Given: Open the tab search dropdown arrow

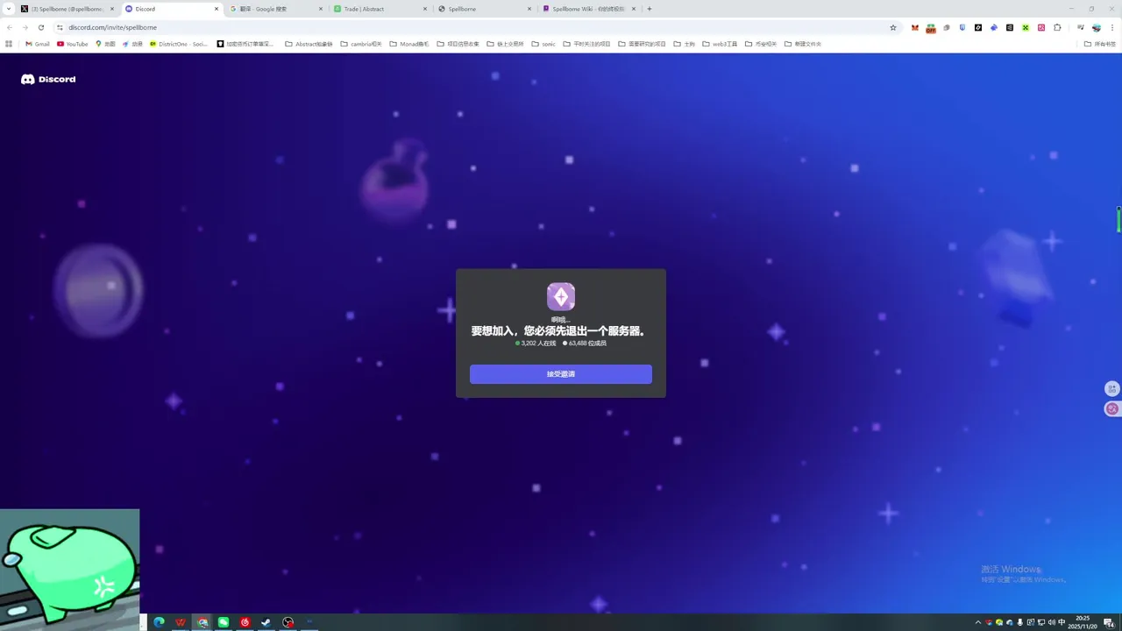Looking at the screenshot, I should 9,9.
